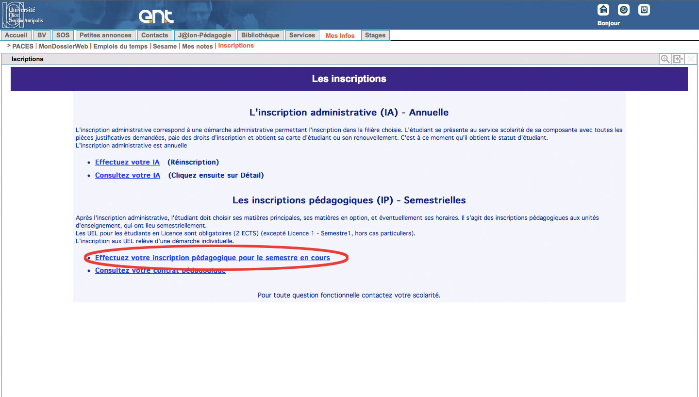Select the Stages tab
Image resolution: width=699 pixels, height=397 pixels.
pos(375,35)
